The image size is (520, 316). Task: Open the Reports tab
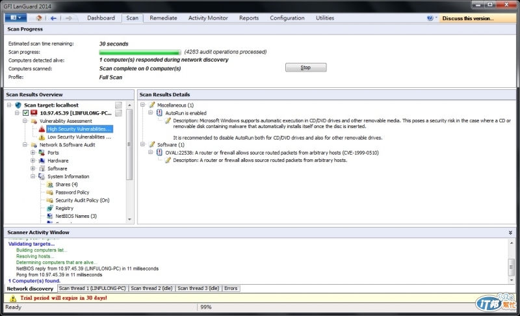point(249,18)
